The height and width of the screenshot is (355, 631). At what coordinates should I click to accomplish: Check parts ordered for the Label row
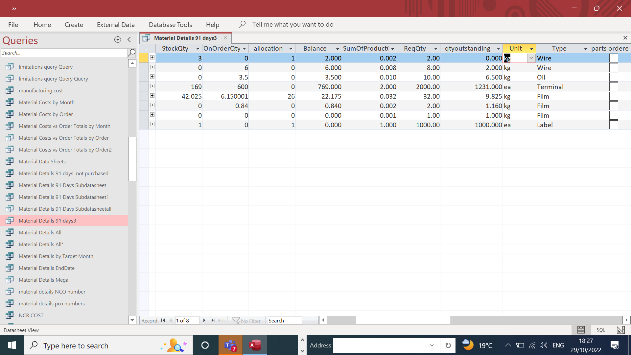[x=614, y=125]
